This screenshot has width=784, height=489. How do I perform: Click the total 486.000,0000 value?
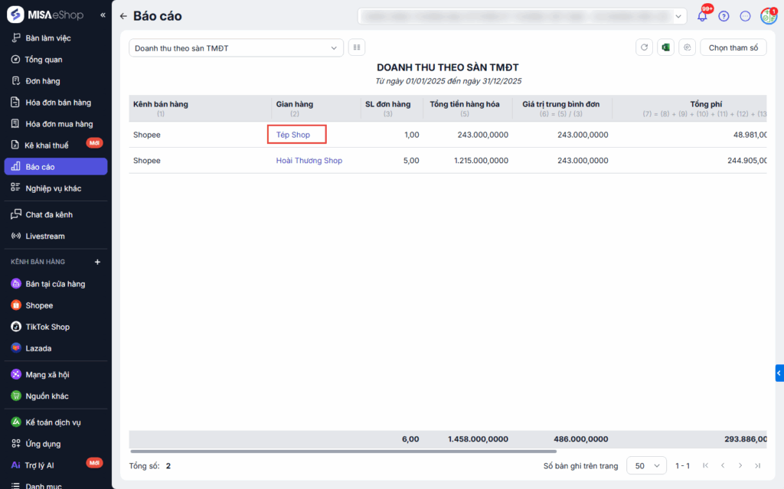coord(581,439)
